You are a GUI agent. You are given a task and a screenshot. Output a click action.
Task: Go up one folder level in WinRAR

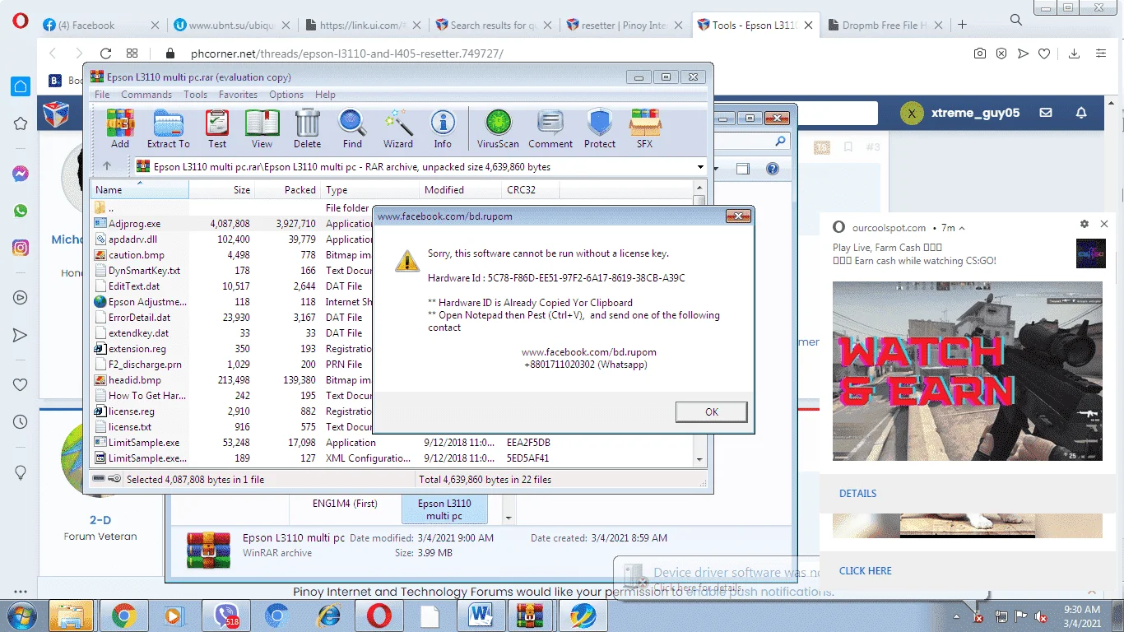tap(107, 167)
